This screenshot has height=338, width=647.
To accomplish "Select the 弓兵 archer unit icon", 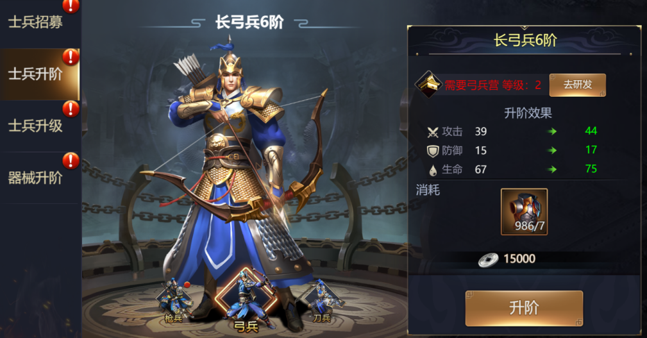I will click(x=246, y=300).
